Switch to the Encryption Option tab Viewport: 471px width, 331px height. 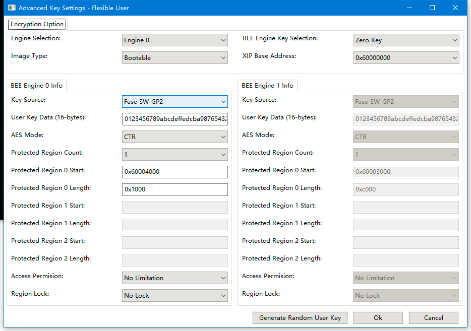click(x=37, y=24)
